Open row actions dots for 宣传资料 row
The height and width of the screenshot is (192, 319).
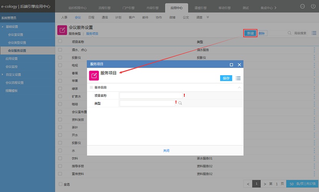point(314,174)
